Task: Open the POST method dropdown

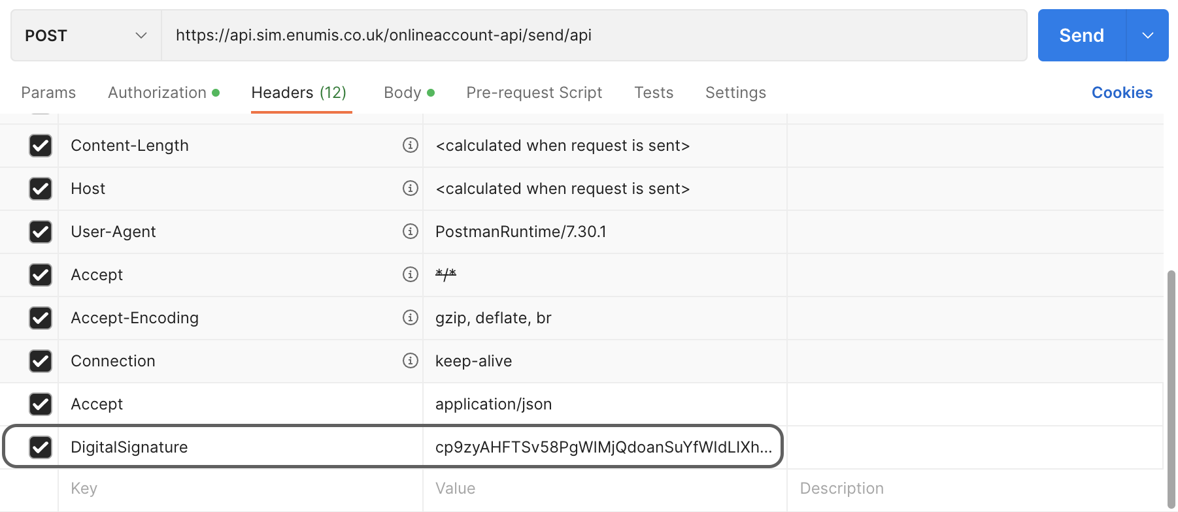Action: coord(86,35)
